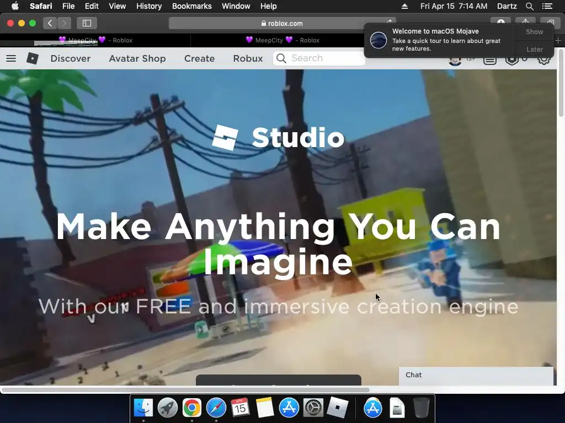This screenshot has height=423, width=565.
Task: Launch Launchpad rocket from the Dock
Action: pyautogui.click(x=168, y=408)
